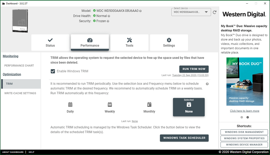Click the Monitoring section heading

[10, 56]
